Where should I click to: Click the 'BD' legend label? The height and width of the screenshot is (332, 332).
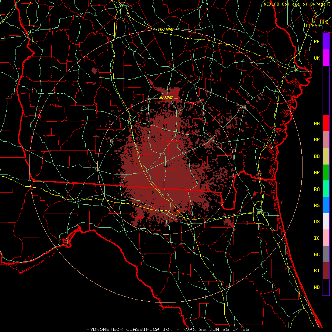(x=317, y=156)
